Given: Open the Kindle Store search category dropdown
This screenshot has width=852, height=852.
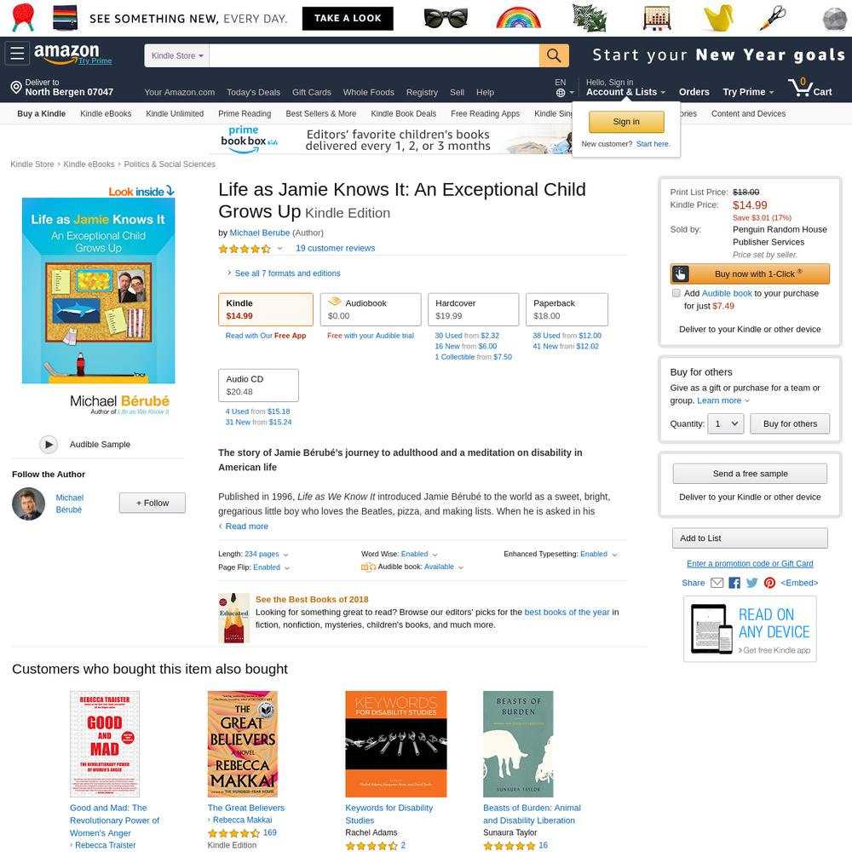Looking at the screenshot, I should click(x=176, y=55).
